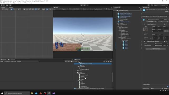
Task: Select the Rect tool in Scene toolbar
Action: (36, 9)
